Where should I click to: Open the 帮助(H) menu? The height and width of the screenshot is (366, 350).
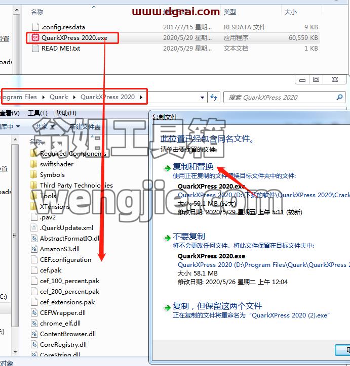pyautogui.click(x=66, y=113)
